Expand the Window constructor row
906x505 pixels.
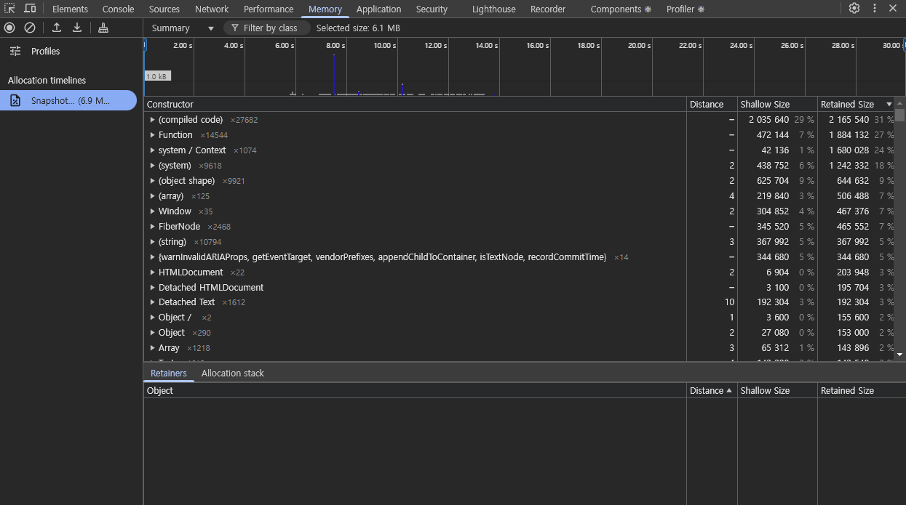[x=152, y=211]
